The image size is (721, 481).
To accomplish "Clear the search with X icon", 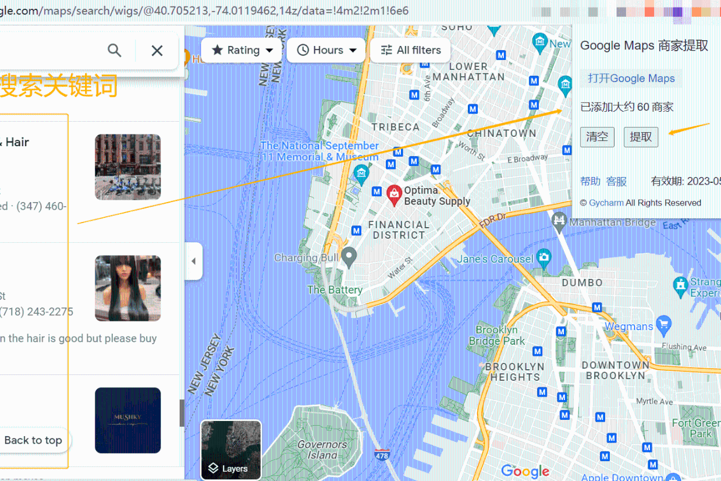I will click(x=157, y=51).
